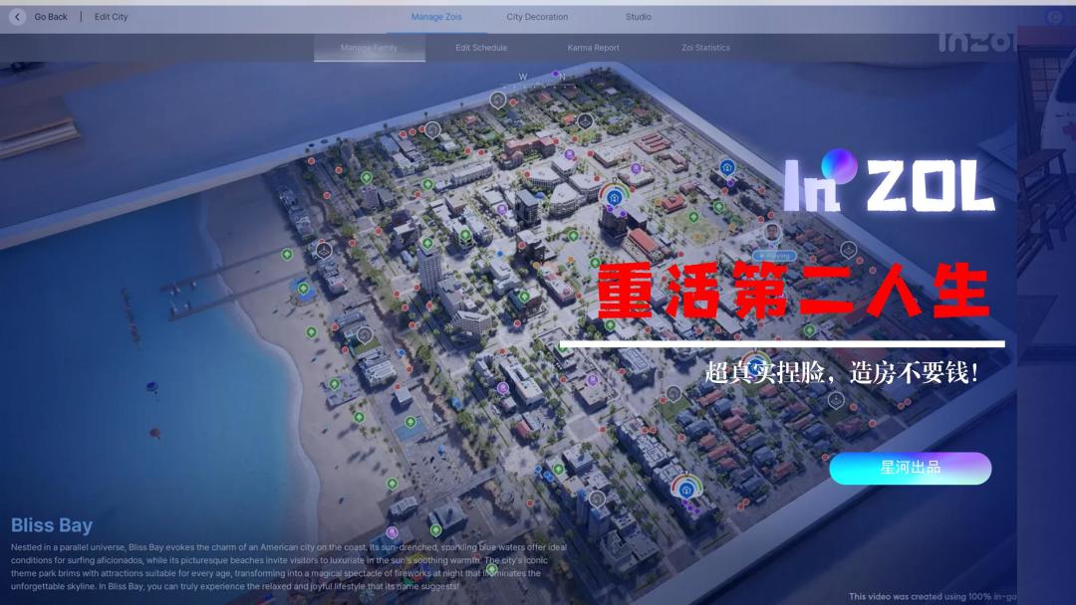The width and height of the screenshot is (1076, 605).
Task: Click the Bliss Bay description paragraph
Action: [289, 566]
